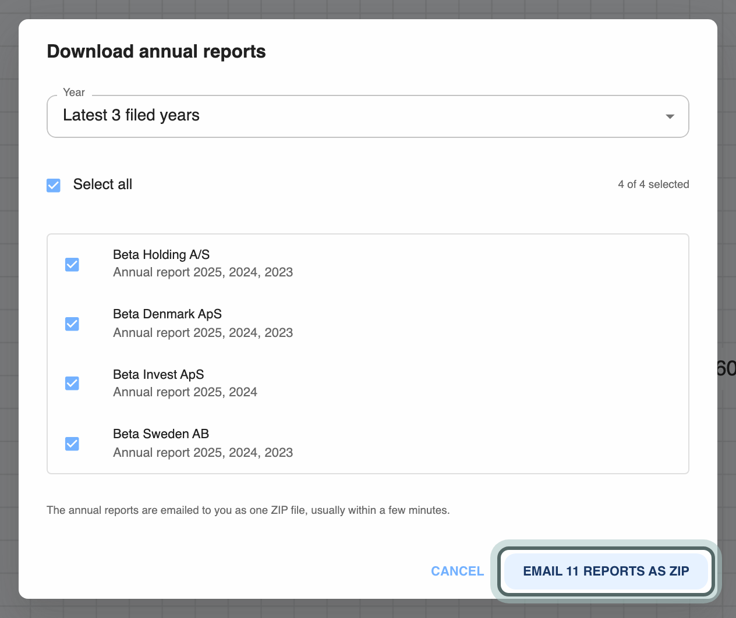Uncheck the Beta Sweden AB checkbox
Viewport: 736px width, 618px height.
(72, 444)
